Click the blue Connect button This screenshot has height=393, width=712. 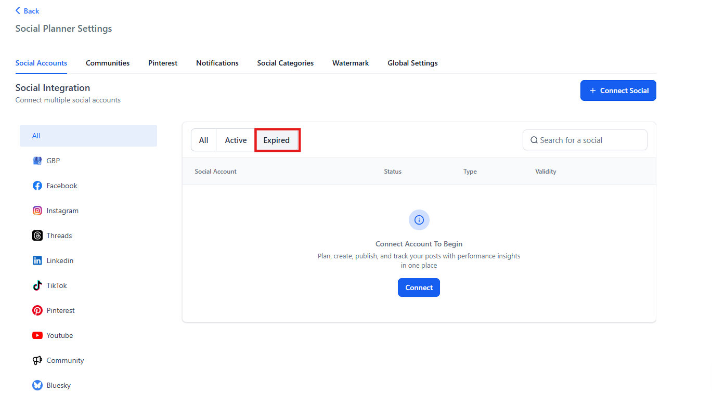[x=419, y=287]
